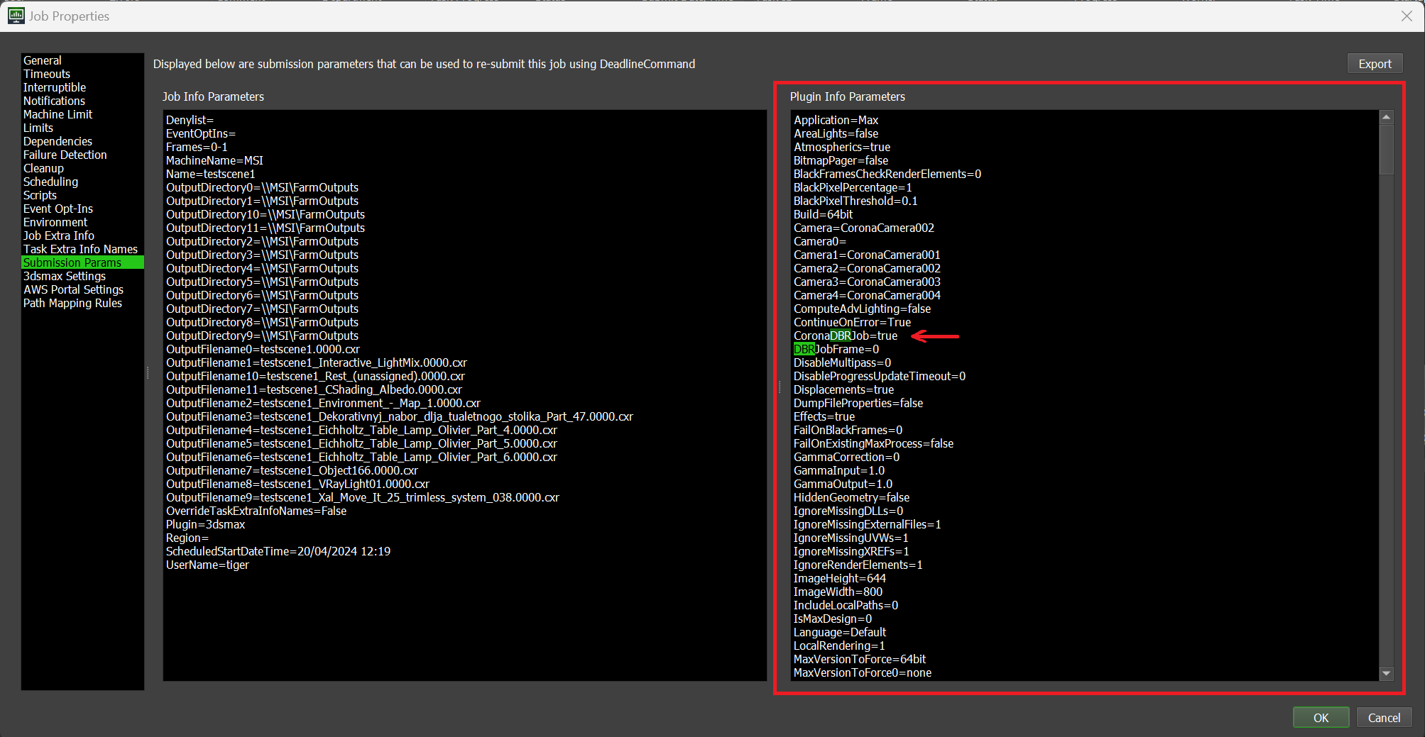Image resolution: width=1425 pixels, height=737 pixels.
Task: Select Dependencies in the sidebar
Action: [58, 141]
